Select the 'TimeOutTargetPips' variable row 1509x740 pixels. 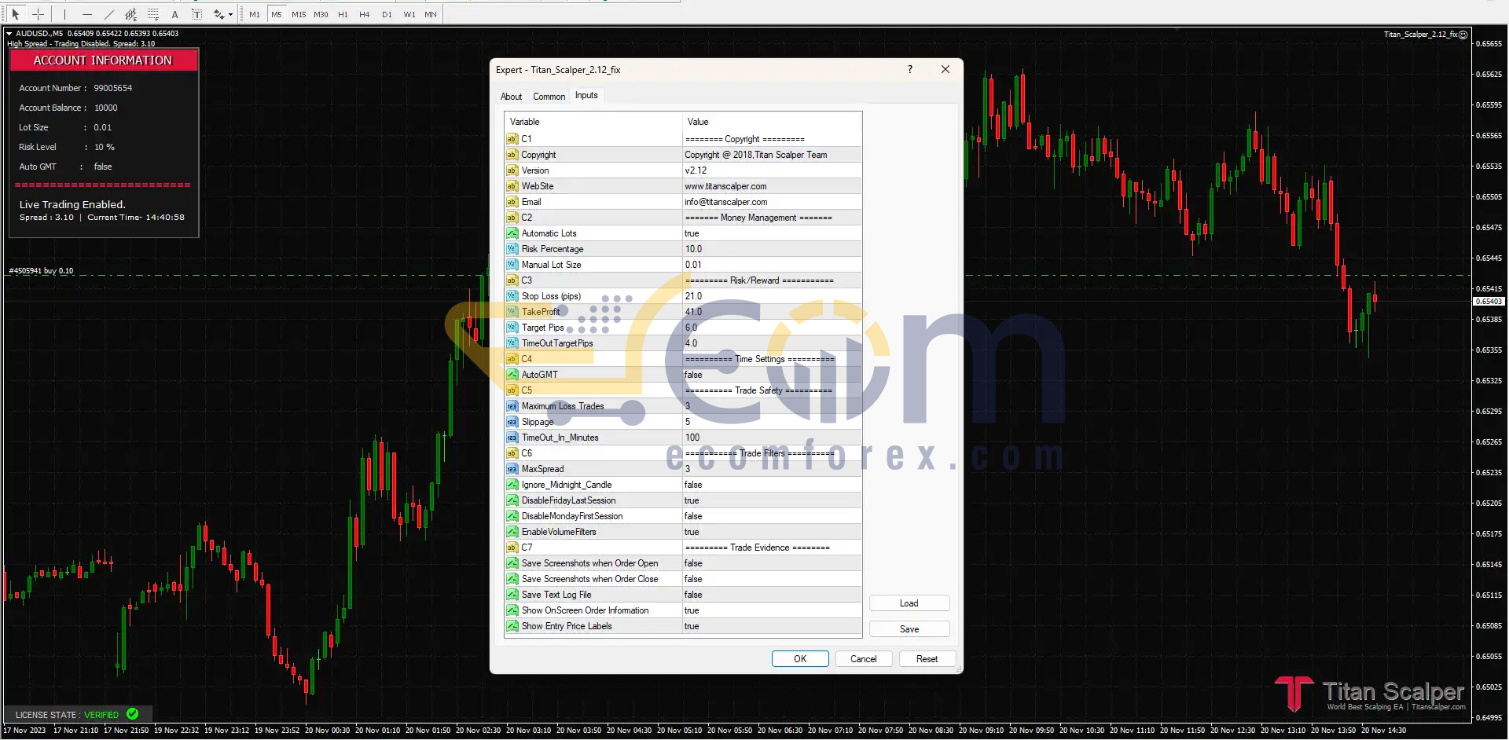pos(683,343)
